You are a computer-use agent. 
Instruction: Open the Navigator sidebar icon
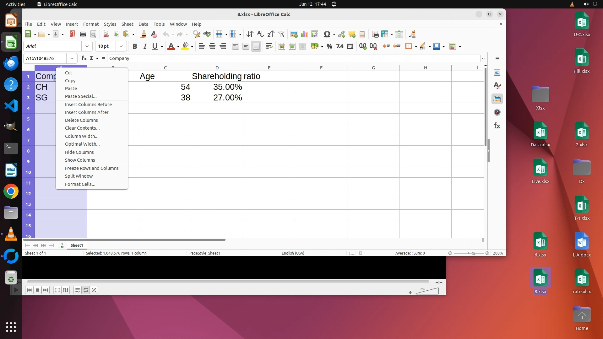click(x=497, y=112)
